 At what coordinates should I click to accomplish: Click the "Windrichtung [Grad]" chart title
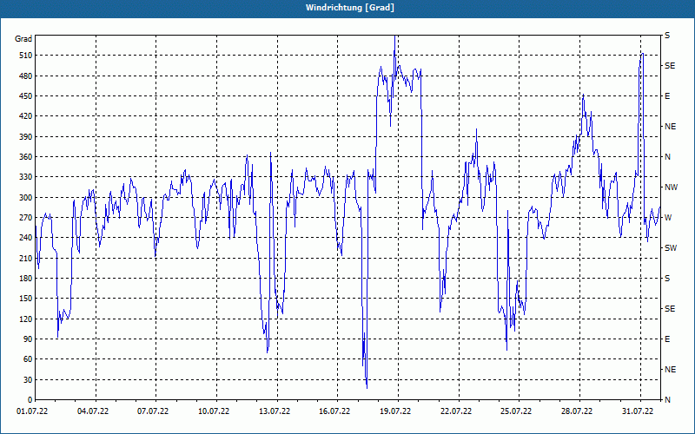[x=350, y=8]
